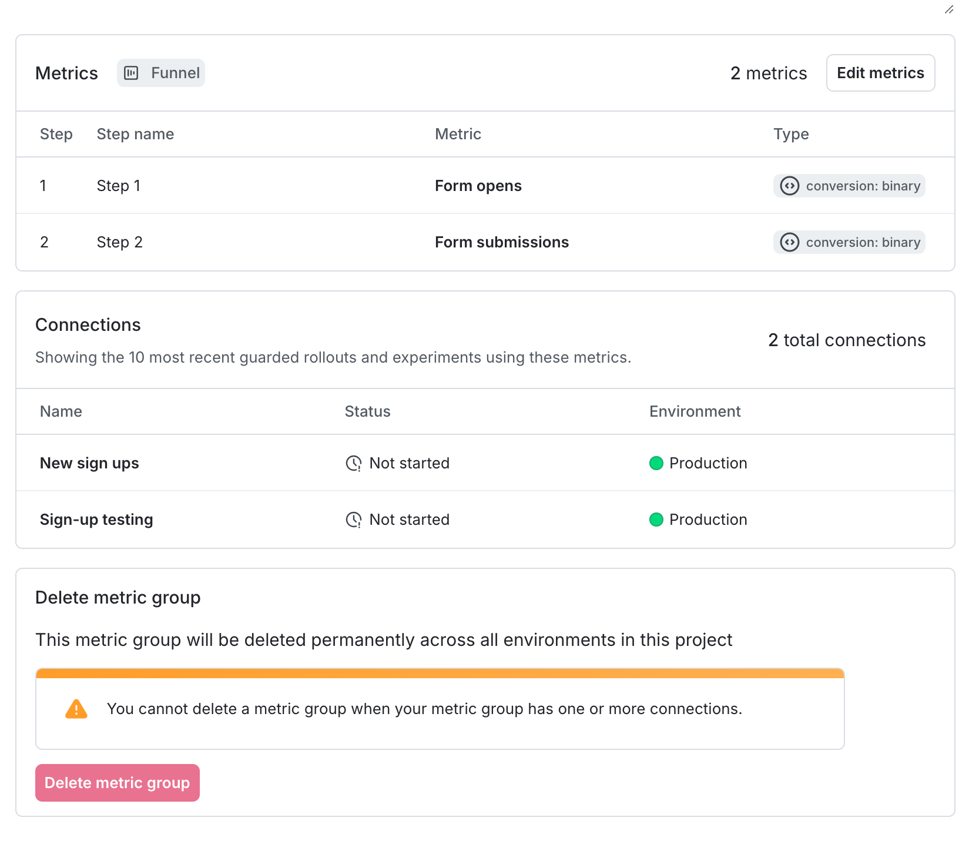
Task: Click the Step 2 name cell
Action: click(120, 242)
